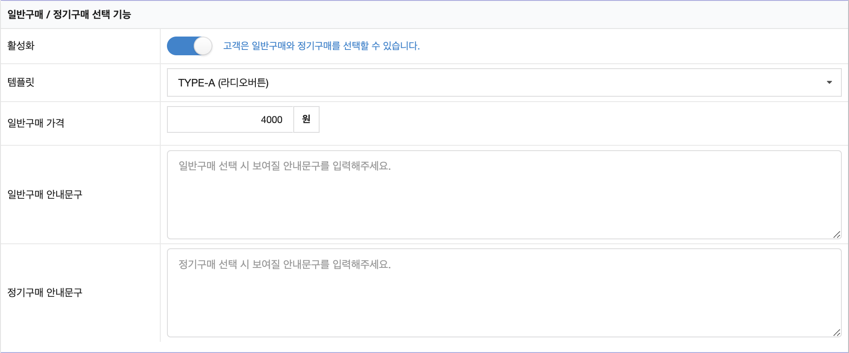Click the resize handle of 정기구매 안내문구 textarea
This screenshot has width=849, height=353.
tap(837, 332)
